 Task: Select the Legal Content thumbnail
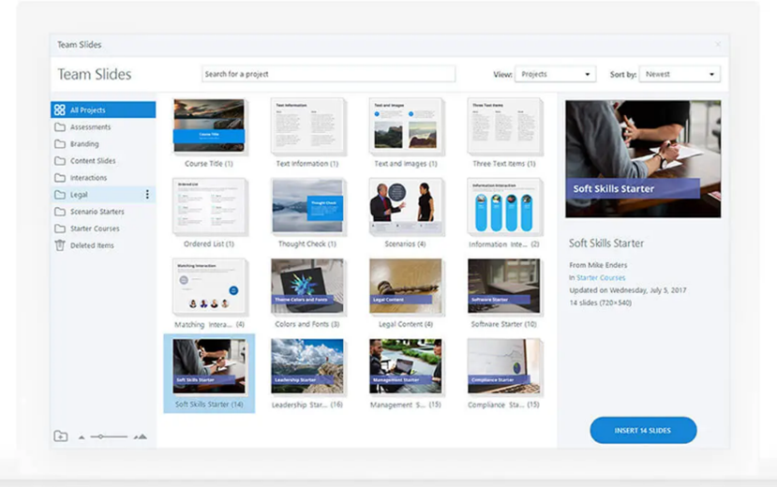(405, 286)
